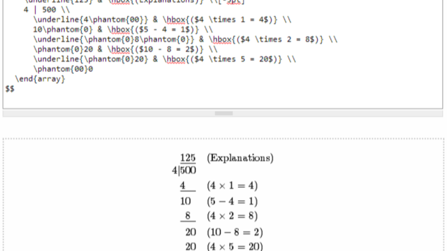Click the editor resize handle bar
The width and height of the screenshot is (447, 251).
pyautogui.click(x=223, y=113)
